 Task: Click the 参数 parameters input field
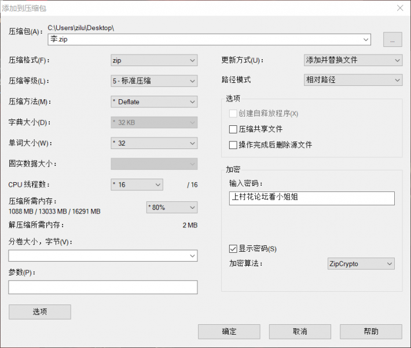click(x=103, y=288)
